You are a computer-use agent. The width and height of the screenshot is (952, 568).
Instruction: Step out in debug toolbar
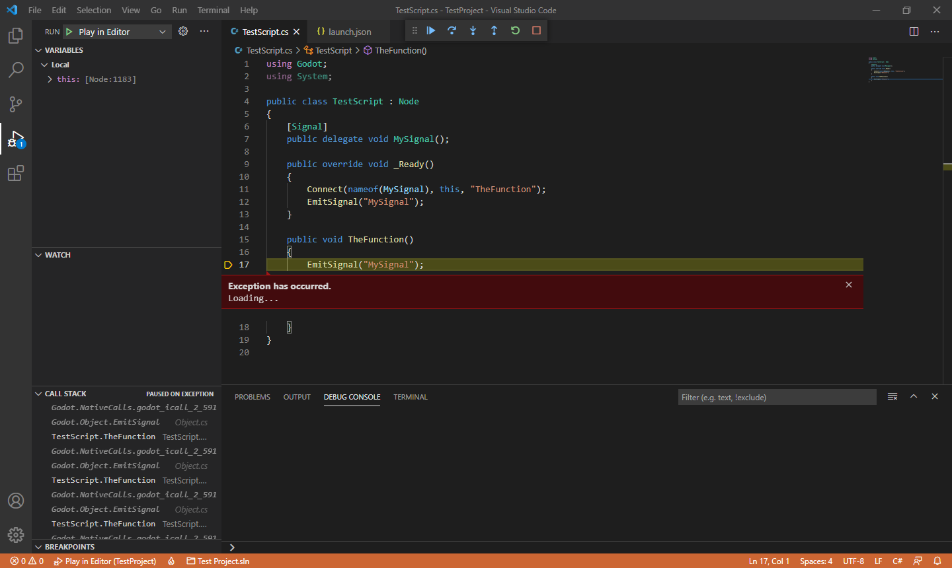tap(495, 30)
